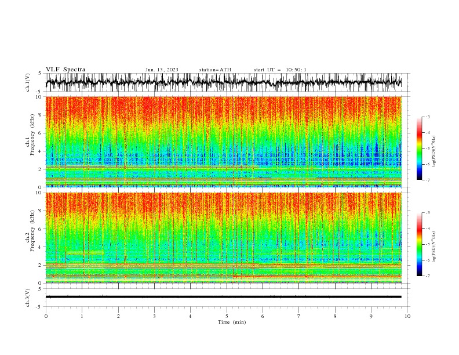Click the '0' tick on the time axis

46,316
